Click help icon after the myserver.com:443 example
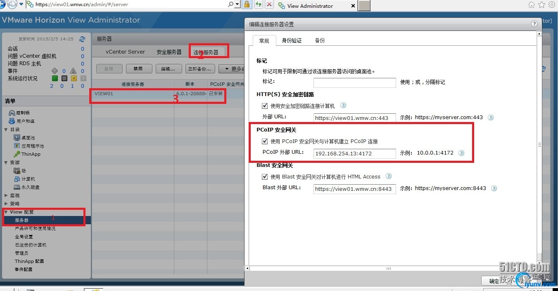Viewport: 558px width, 291px height. [x=491, y=117]
